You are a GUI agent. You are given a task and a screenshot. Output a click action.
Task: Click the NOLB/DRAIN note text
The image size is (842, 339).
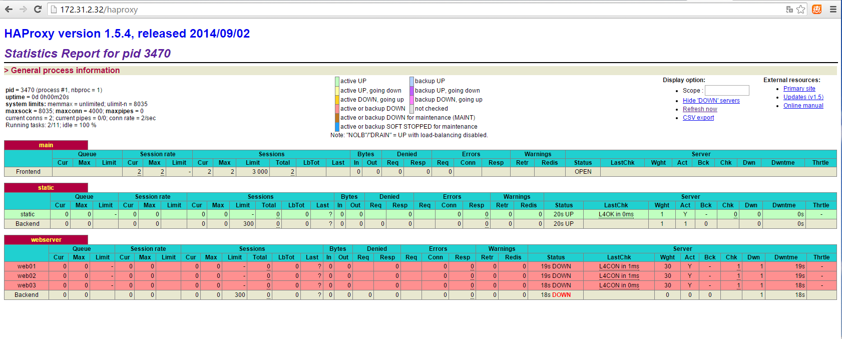(409, 135)
